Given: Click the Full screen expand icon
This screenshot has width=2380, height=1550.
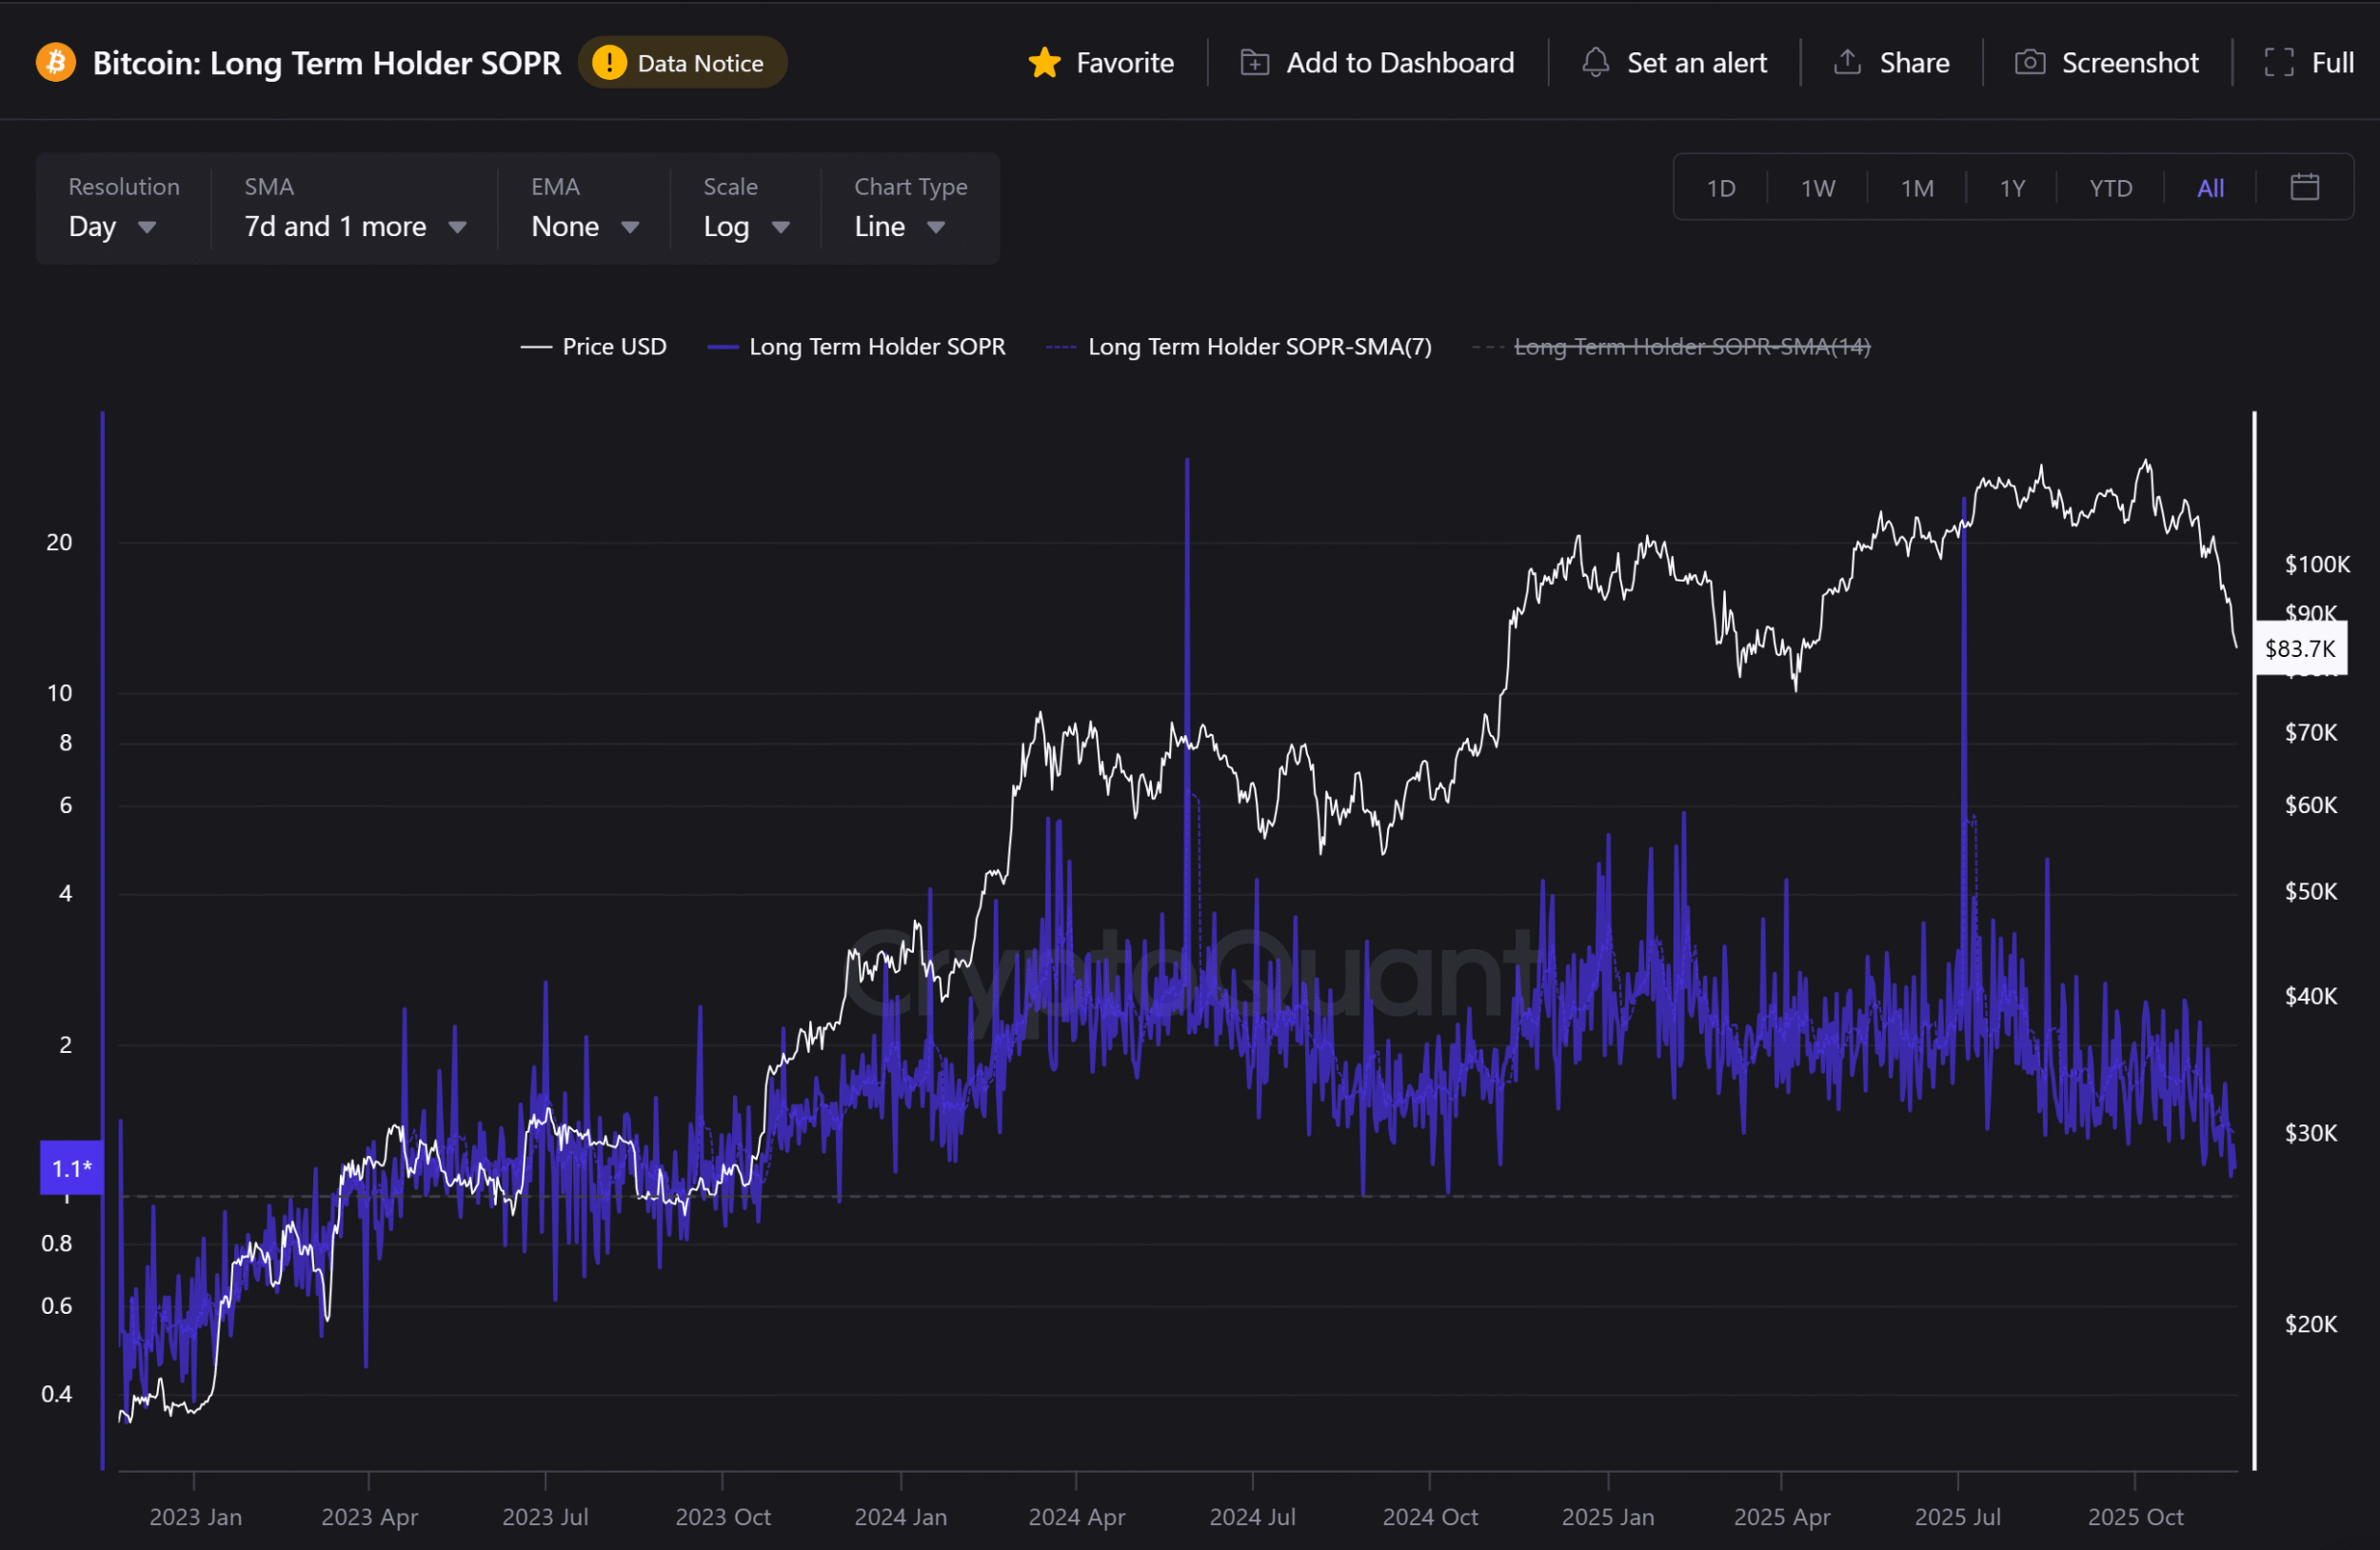Looking at the screenshot, I should point(2278,63).
